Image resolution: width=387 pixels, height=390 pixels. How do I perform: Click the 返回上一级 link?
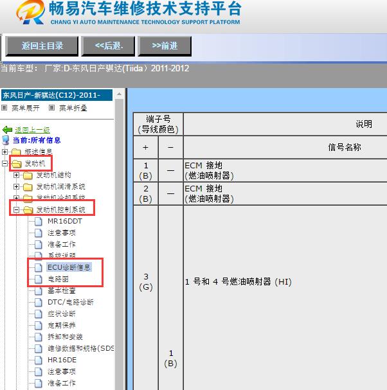(32, 130)
